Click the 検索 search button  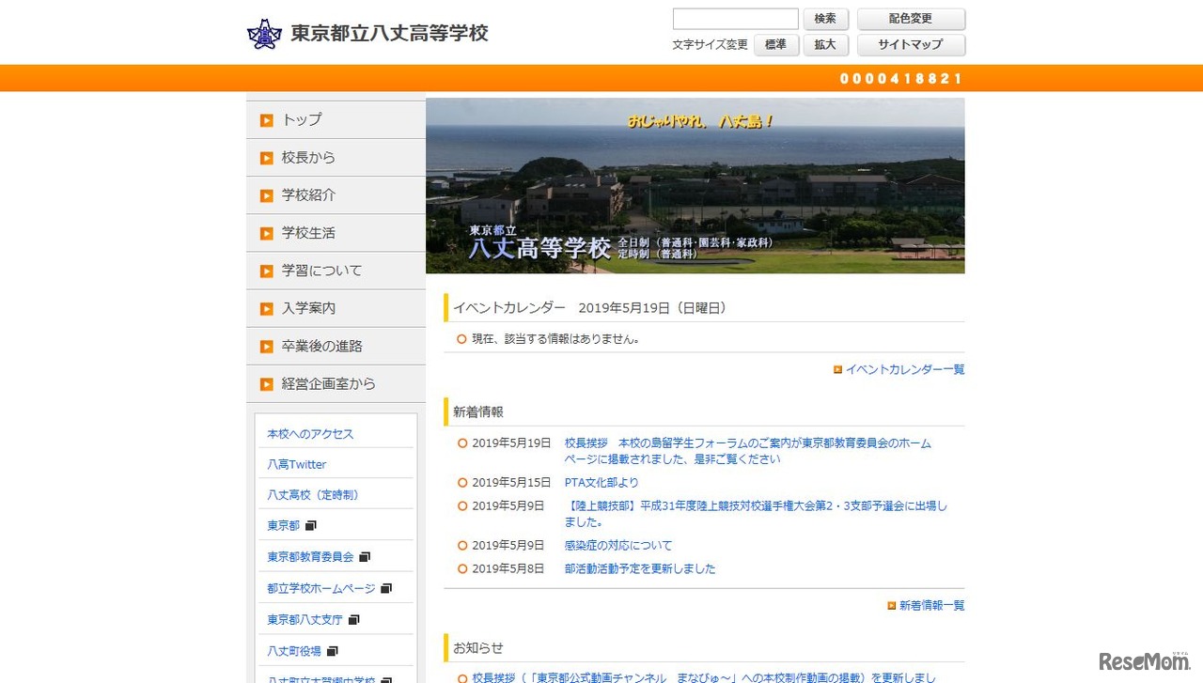pos(825,18)
